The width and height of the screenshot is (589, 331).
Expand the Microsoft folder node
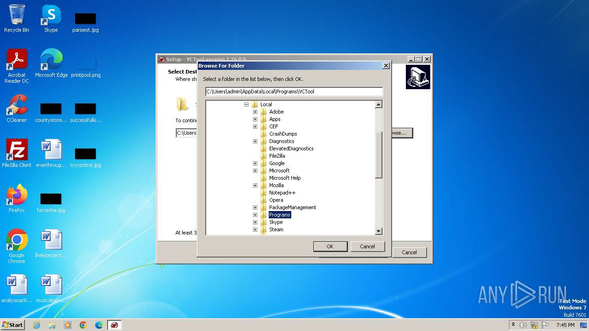[x=255, y=171]
